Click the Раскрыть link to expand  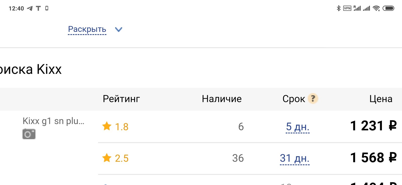pos(87,29)
